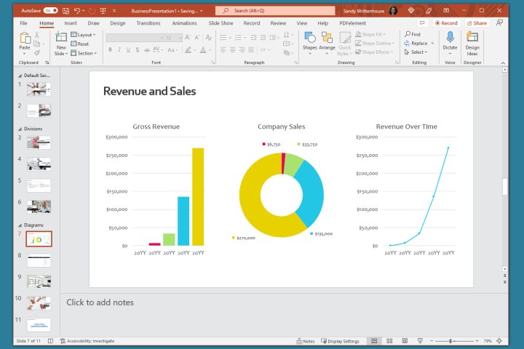Toggle the AutoSave switch
Viewport: 524px width, 349px height.
50,11
